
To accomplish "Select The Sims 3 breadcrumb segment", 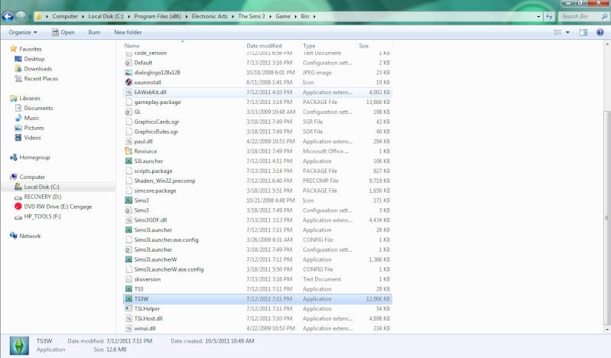I will coord(252,16).
